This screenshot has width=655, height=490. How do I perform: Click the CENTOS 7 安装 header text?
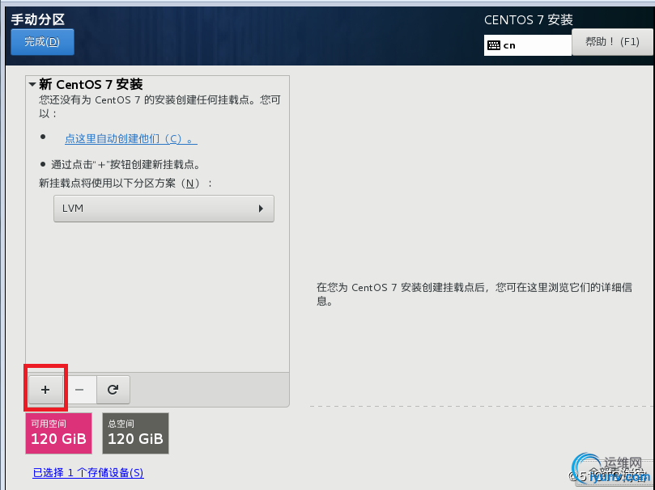coord(529,19)
